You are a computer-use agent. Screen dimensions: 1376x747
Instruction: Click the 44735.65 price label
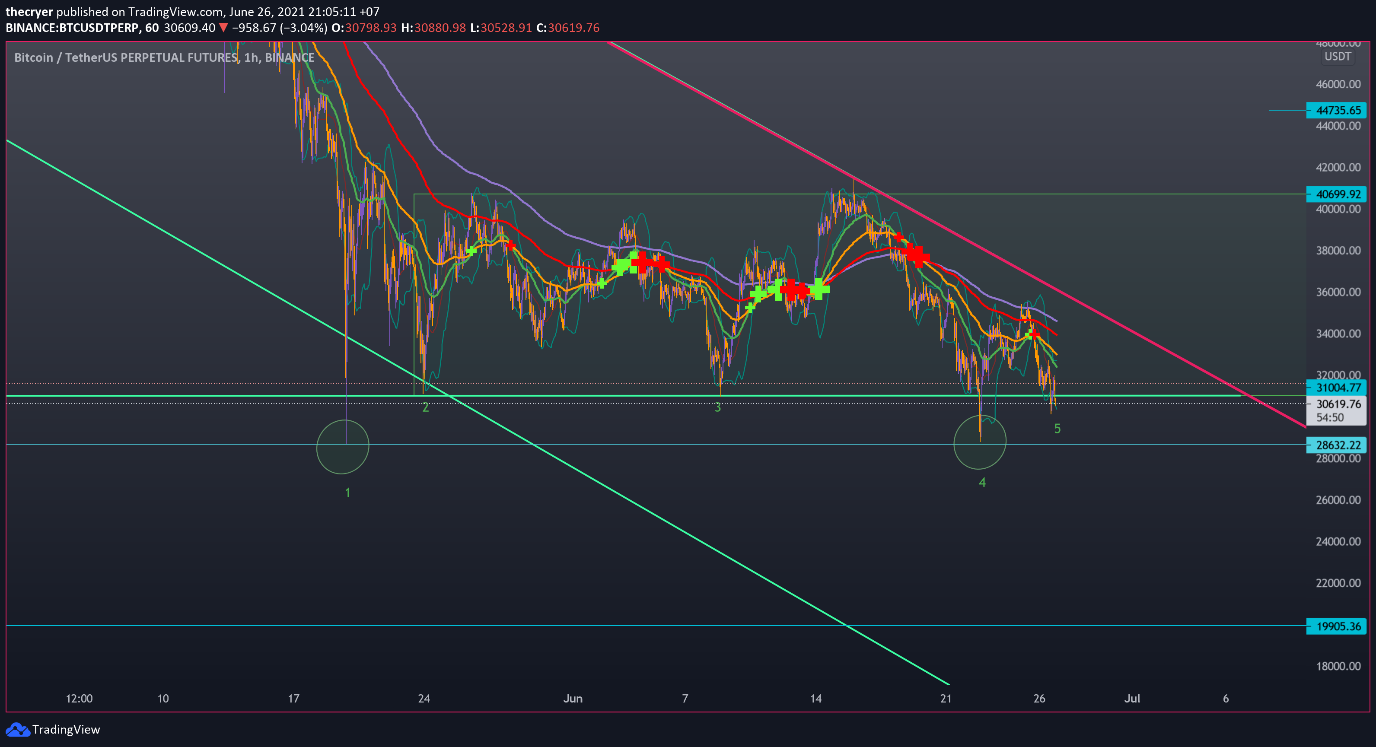coord(1337,110)
